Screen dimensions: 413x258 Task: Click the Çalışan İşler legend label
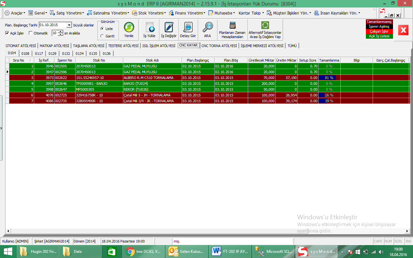click(379, 31)
